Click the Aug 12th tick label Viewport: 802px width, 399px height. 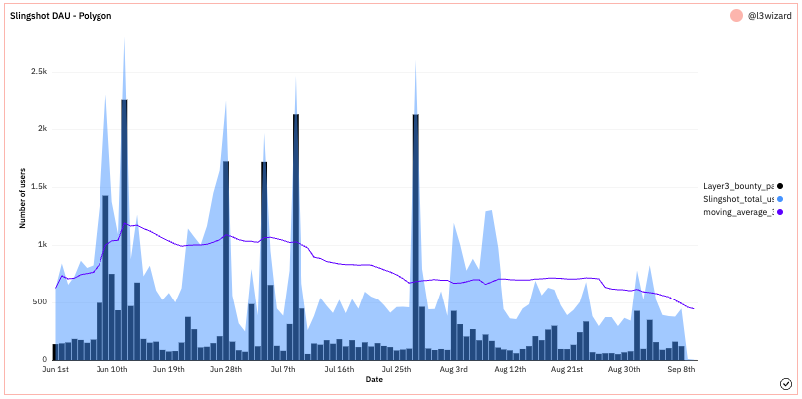(x=508, y=369)
